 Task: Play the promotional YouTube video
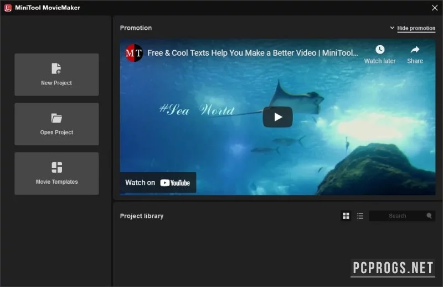278,117
